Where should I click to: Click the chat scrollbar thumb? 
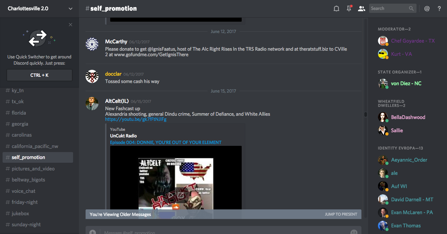pyautogui.click(x=365, y=114)
